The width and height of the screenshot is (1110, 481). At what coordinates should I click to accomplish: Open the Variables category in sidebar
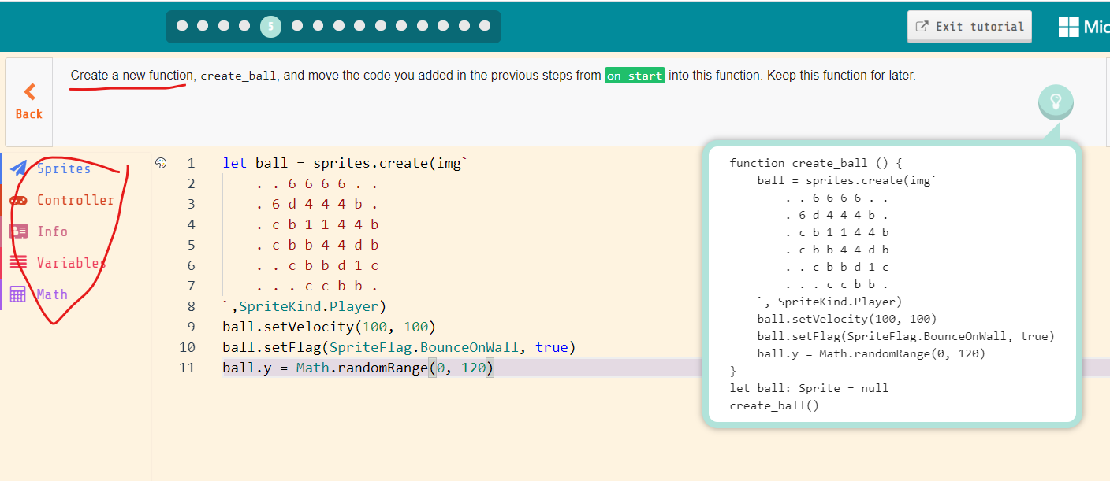69,262
